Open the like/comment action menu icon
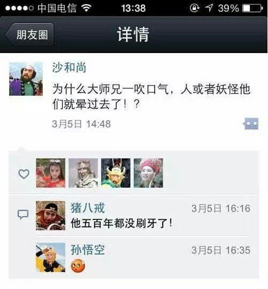 [x=251, y=124]
